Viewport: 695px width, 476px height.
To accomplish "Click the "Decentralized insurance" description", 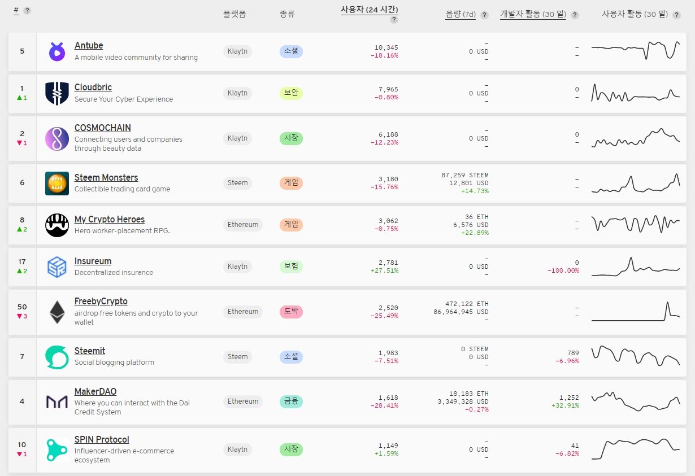I will click(114, 273).
